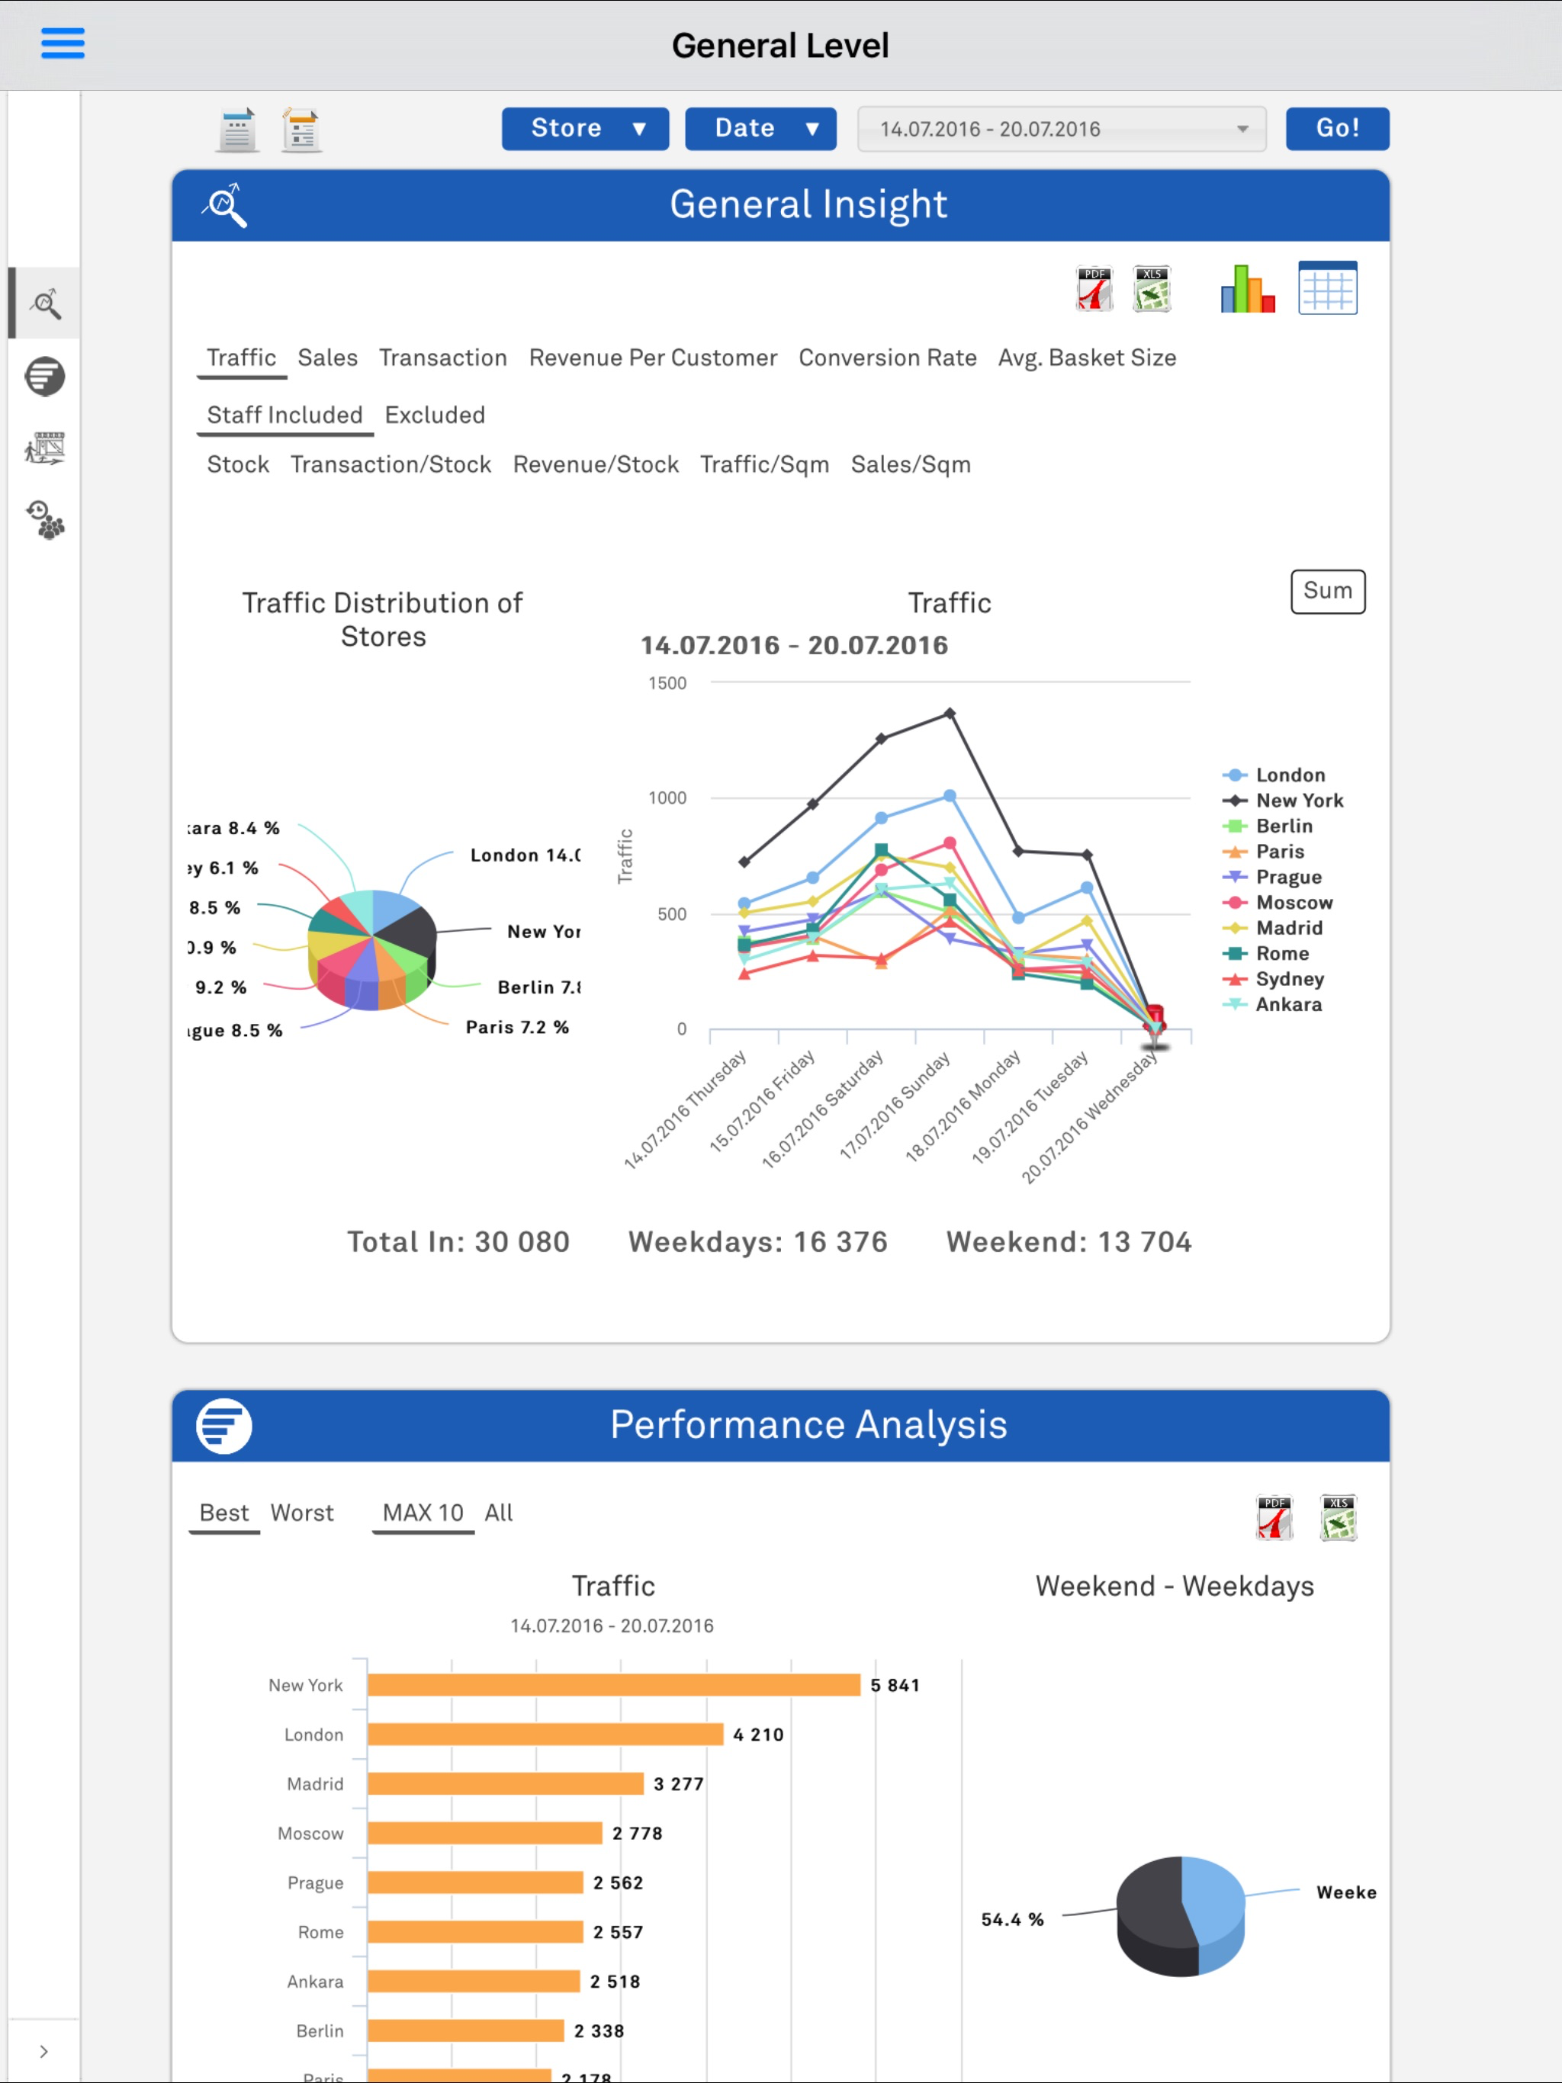Screen dimensions: 1562x2083
Task: Select Transaction/Stock metric
Action: click(391, 464)
